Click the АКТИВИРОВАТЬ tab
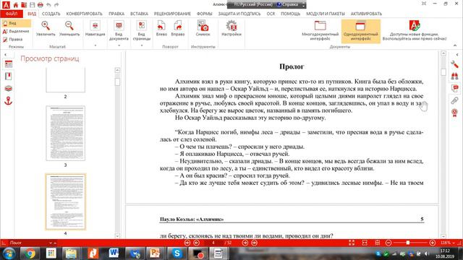 (x=366, y=14)
